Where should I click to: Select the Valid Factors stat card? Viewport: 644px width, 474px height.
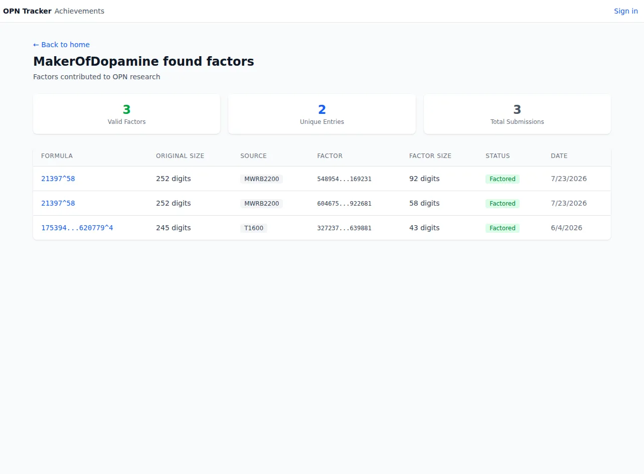coord(126,114)
